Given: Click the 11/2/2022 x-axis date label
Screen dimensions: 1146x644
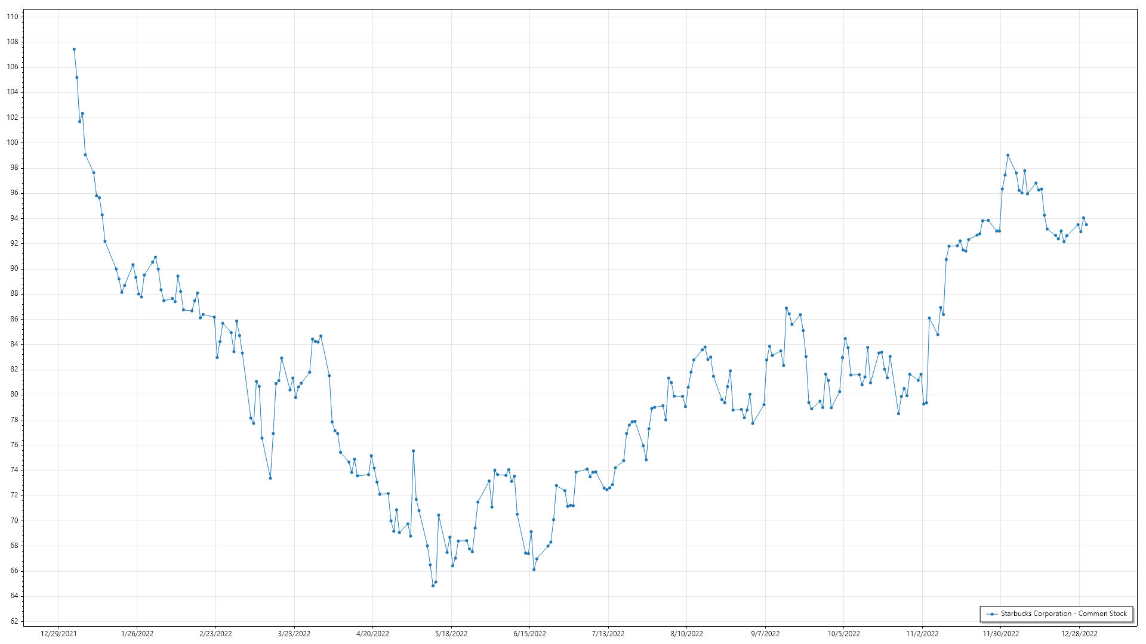Looking at the screenshot, I should tap(922, 633).
